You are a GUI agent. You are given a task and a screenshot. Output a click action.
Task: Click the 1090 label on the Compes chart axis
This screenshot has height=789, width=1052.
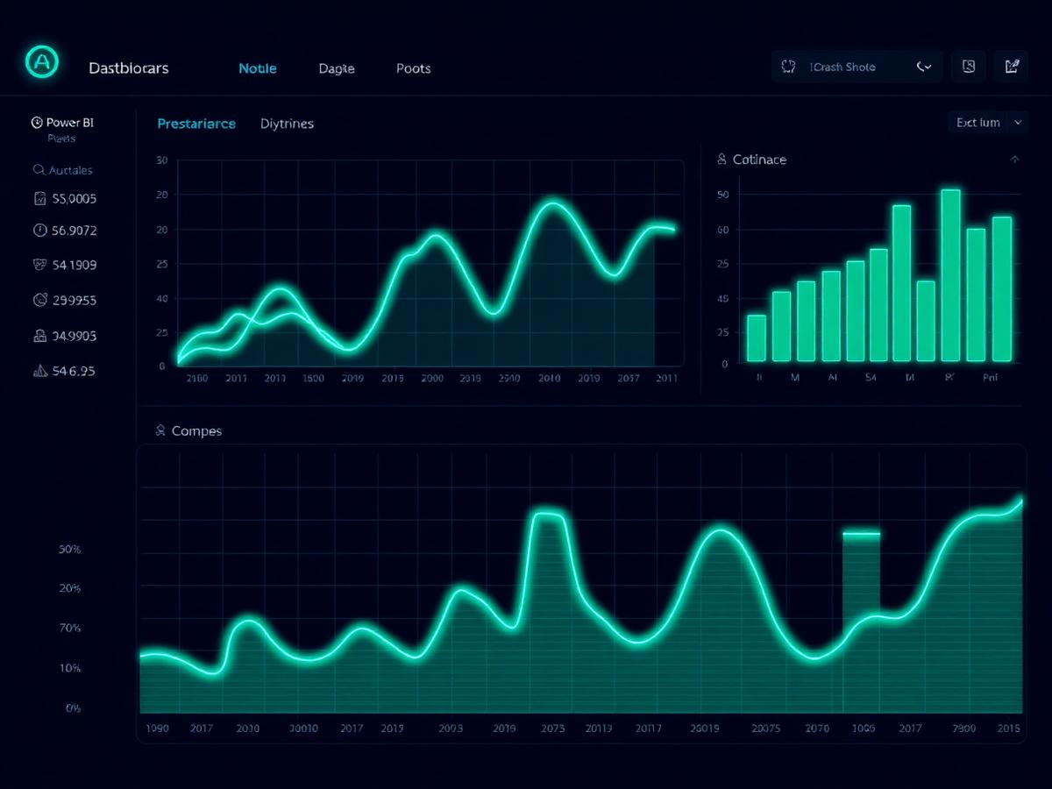pyautogui.click(x=157, y=729)
